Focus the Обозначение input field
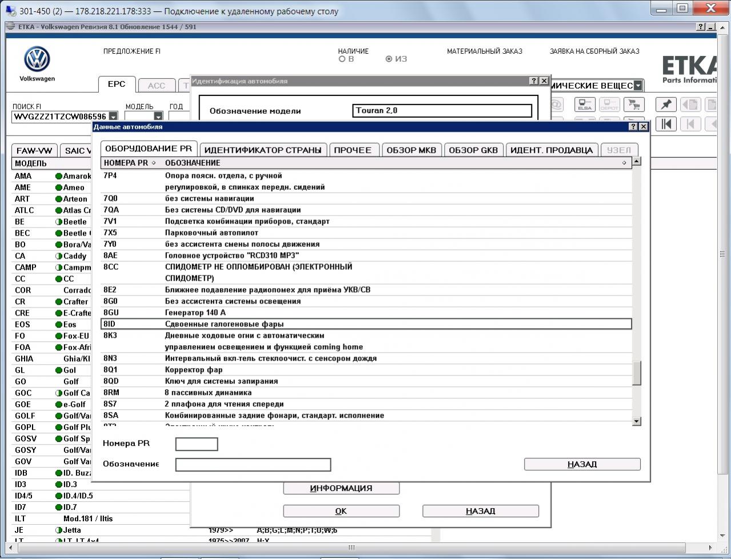The image size is (731, 559). [x=253, y=465]
